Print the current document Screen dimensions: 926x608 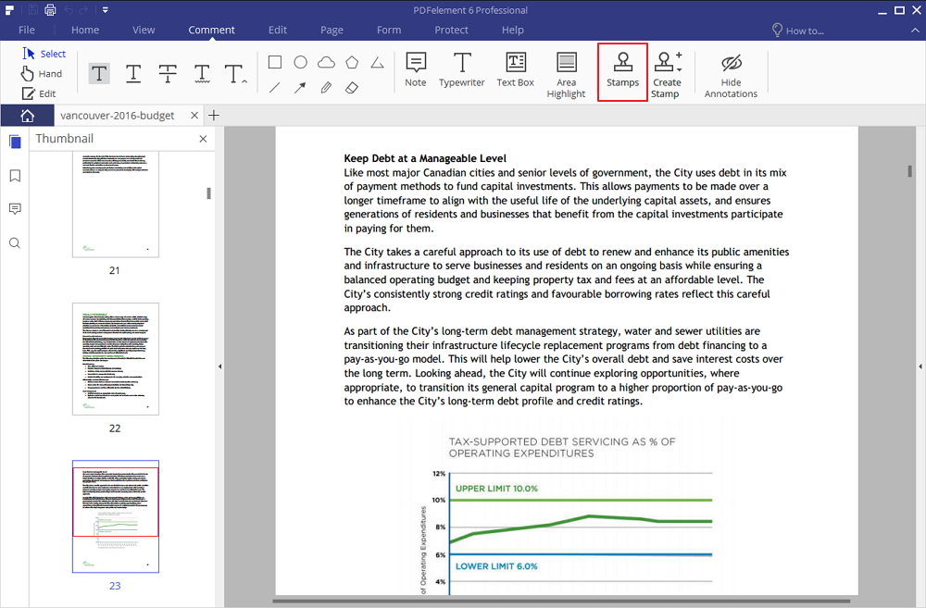tap(50, 8)
